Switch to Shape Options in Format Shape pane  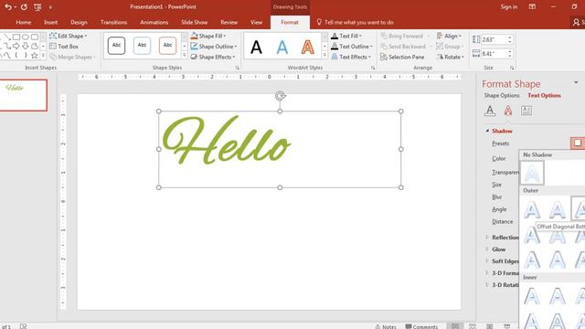pos(502,95)
